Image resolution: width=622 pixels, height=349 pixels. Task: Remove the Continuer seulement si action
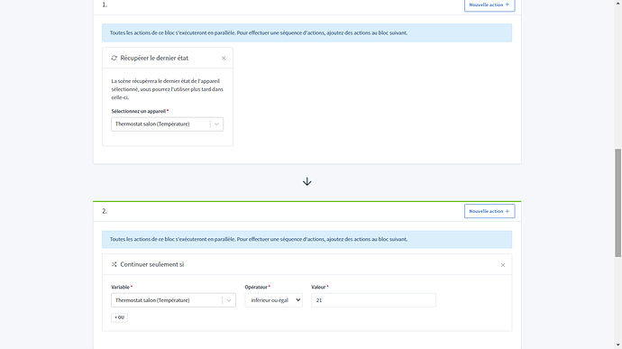(x=503, y=265)
